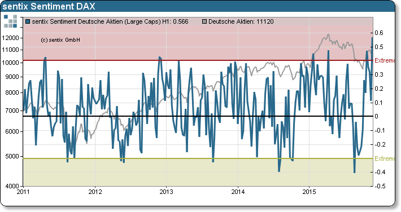The height and width of the screenshot is (212, 401).
Task: Click the 2015 x-axis label
Action: tap(309, 192)
